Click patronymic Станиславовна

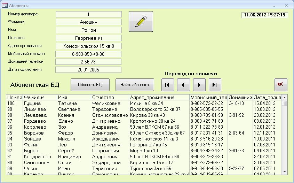(x=110, y=115)
